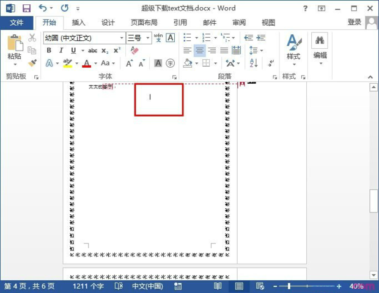Apply text effects outlined A
The width and height of the screenshot is (379, 293).
(x=49, y=63)
